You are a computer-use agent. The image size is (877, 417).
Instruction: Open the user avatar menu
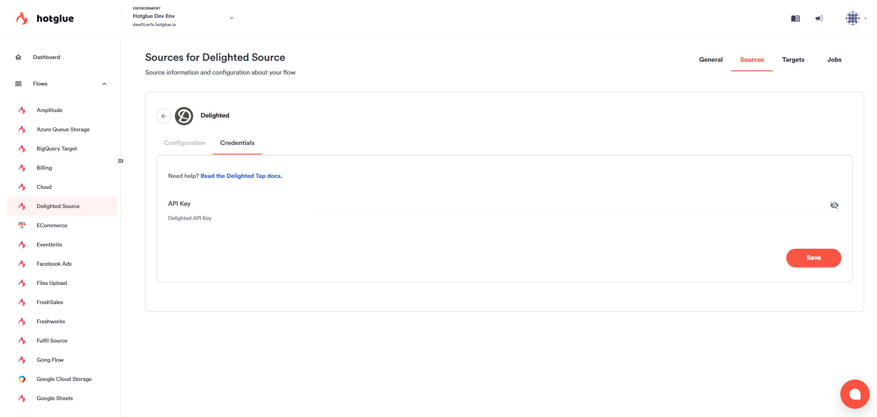853,18
